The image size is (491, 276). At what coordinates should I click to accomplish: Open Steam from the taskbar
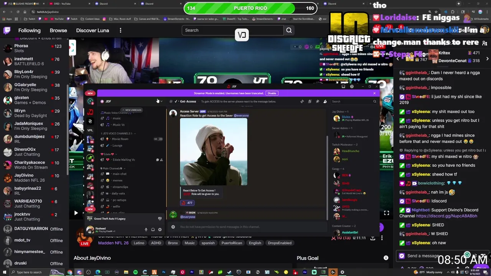(229, 272)
